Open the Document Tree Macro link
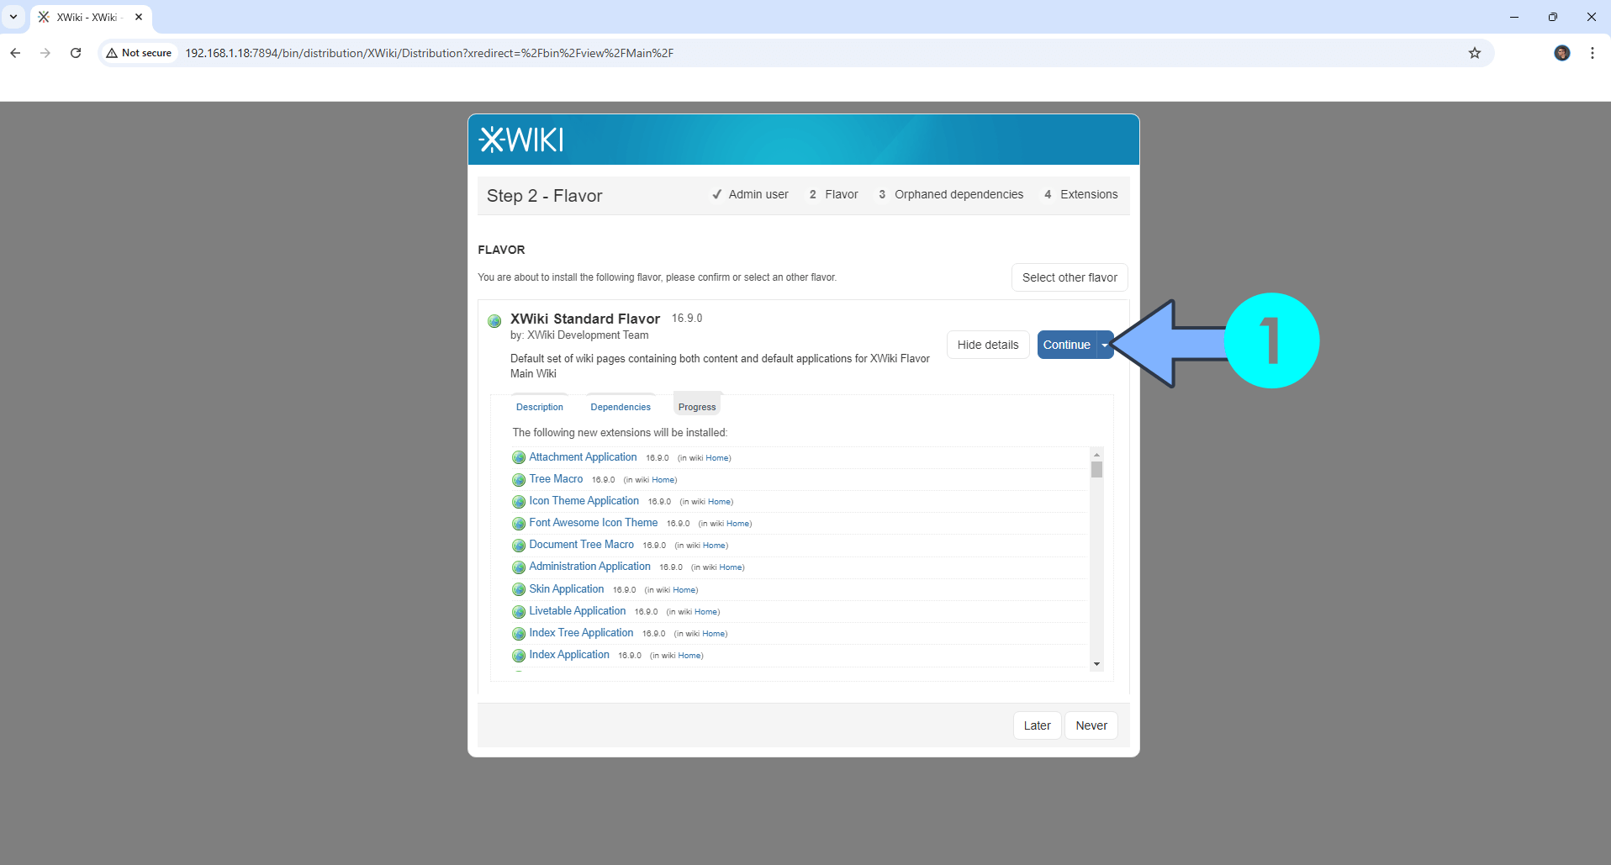 click(x=581, y=545)
